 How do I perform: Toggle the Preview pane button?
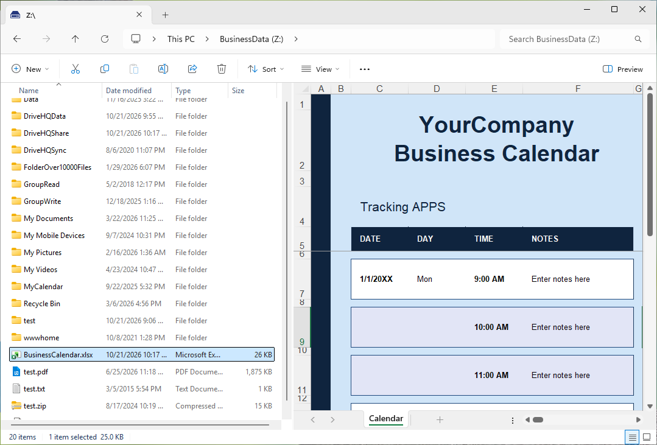coord(623,69)
